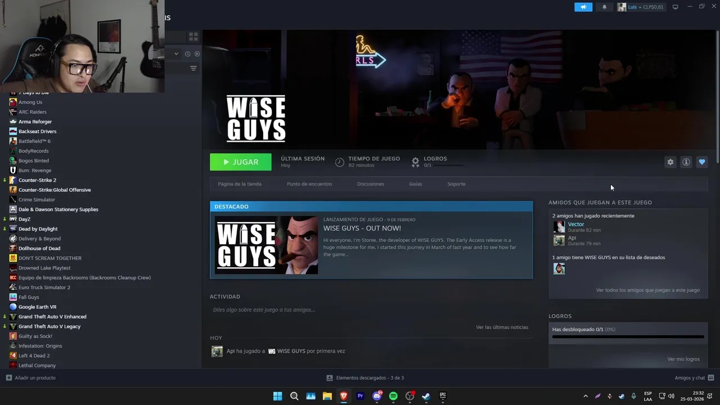Click Api's avatar in the activity feed

pyautogui.click(x=217, y=352)
